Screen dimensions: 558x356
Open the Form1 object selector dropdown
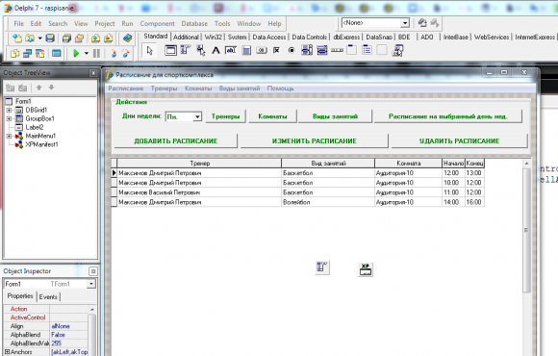(x=91, y=284)
